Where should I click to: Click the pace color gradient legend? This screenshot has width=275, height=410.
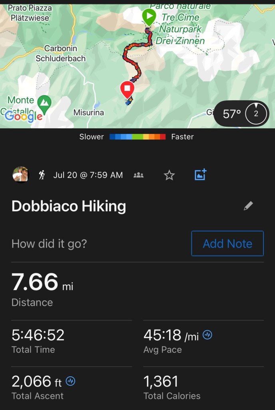137,137
